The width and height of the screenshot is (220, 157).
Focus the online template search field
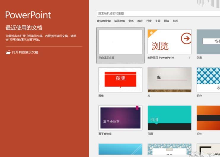(158, 13)
